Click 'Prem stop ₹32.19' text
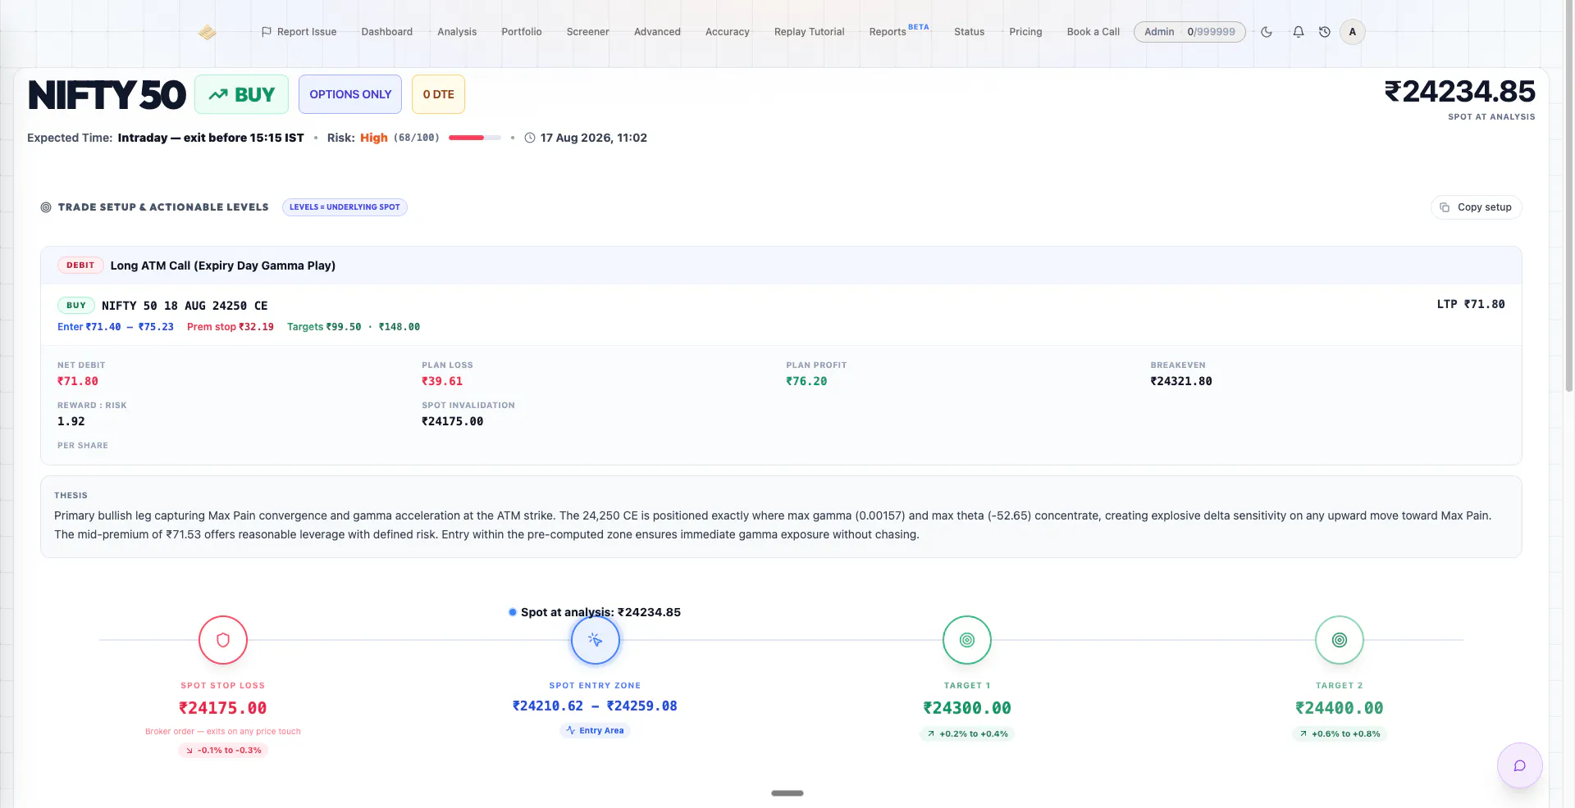 coord(231,326)
